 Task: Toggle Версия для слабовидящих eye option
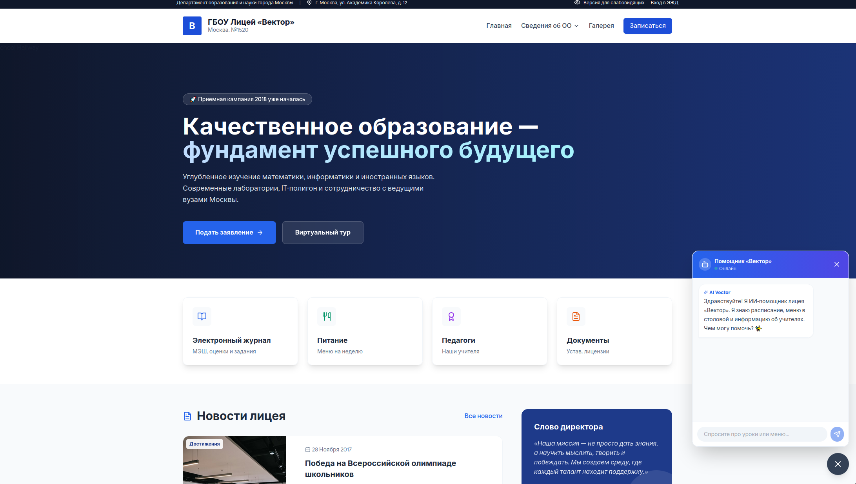click(x=609, y=3)
